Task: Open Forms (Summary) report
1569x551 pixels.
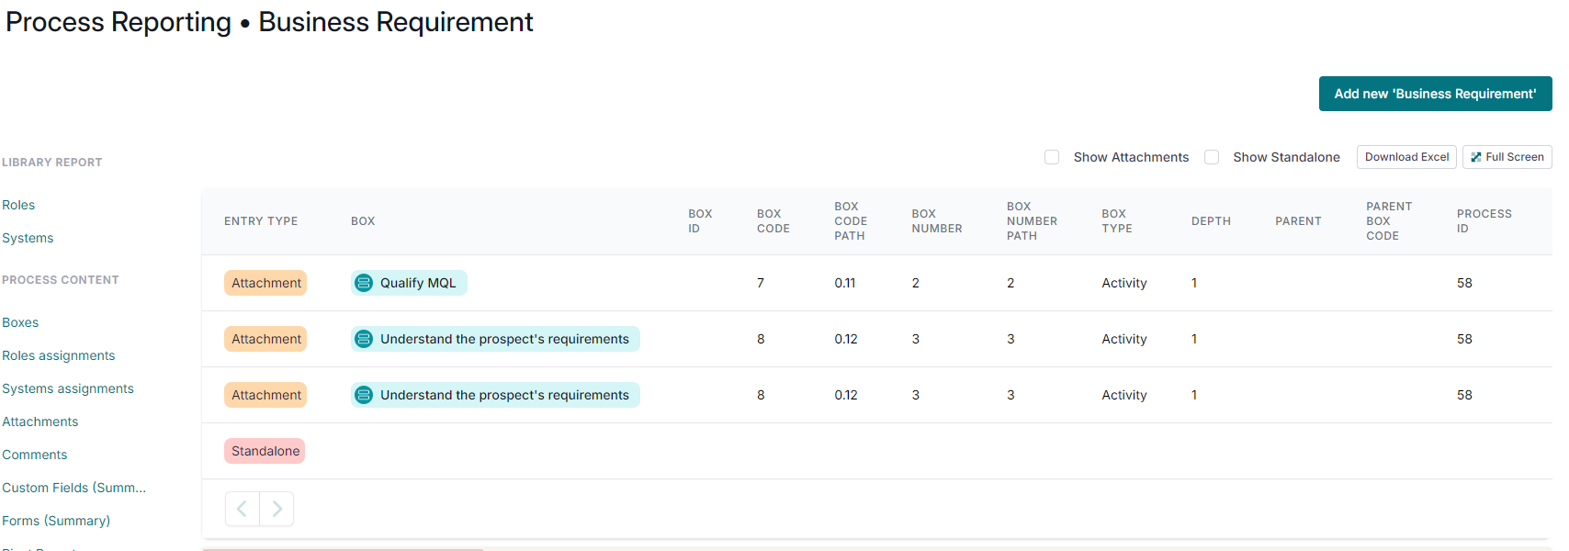Action: click(x=56, y=521)
